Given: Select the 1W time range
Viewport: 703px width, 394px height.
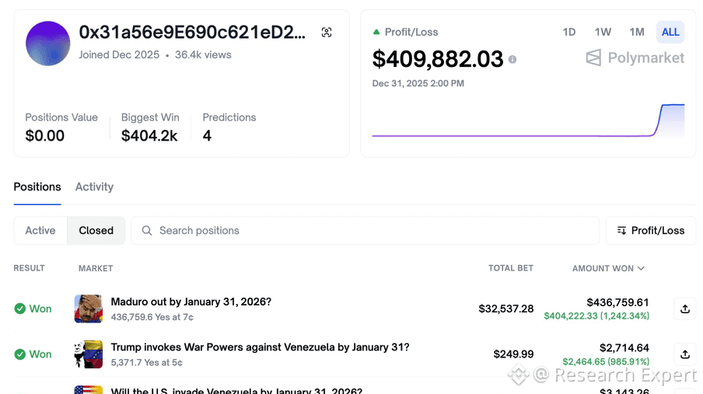Looking at the screenshot, I should [x=603, y=32].
